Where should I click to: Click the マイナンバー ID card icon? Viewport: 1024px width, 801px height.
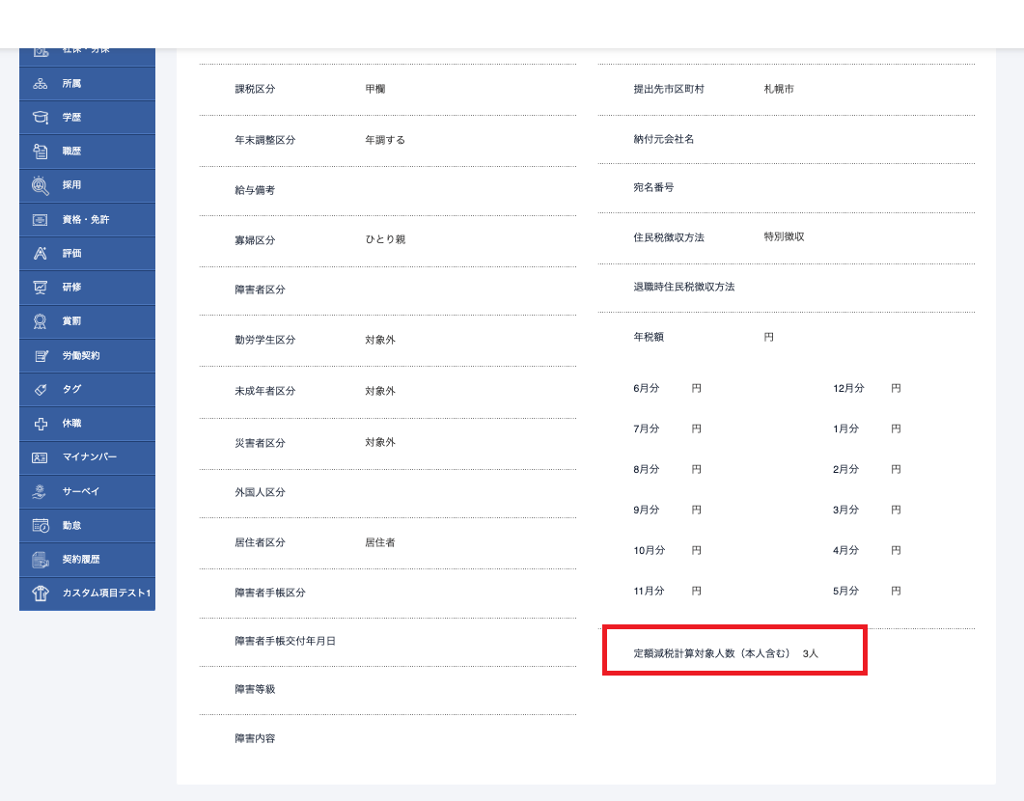(x=40, y=457)
